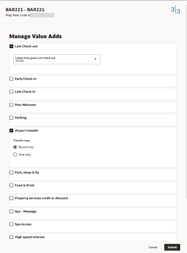187x253 pixels.
Task: Uncheck the Late Check-out checkbox
Action: [x=11, y=46]
